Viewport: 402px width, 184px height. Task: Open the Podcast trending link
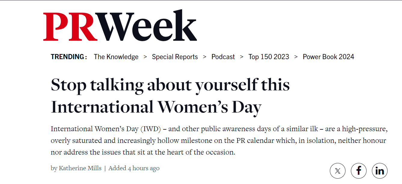223,57
